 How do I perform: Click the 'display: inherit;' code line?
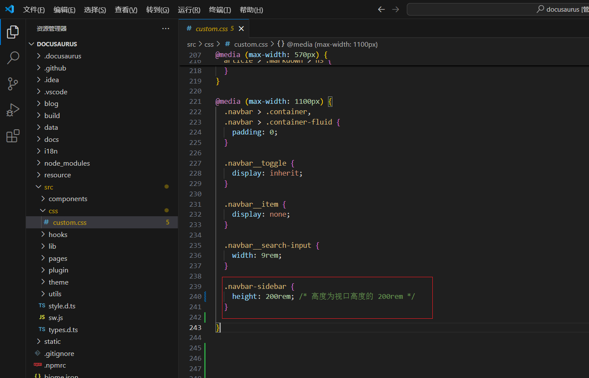click(267, 173)
